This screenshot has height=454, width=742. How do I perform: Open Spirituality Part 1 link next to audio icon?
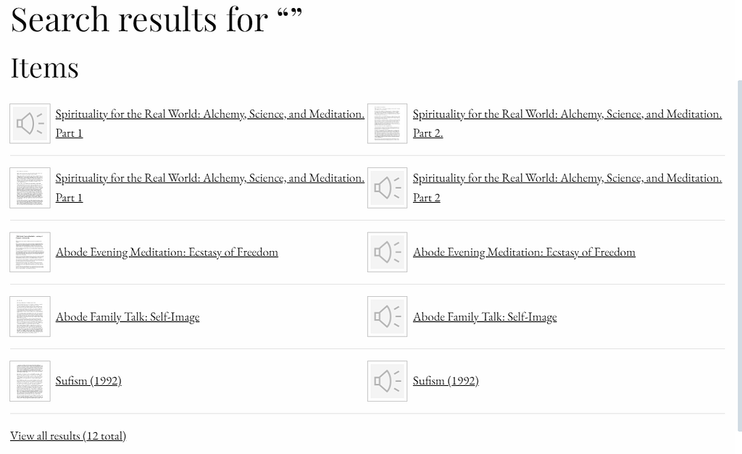tap(209, 114)
